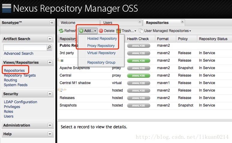232x143 pixels.
Task: Select the Repositories tab
Action: click(x=164, y=23)
